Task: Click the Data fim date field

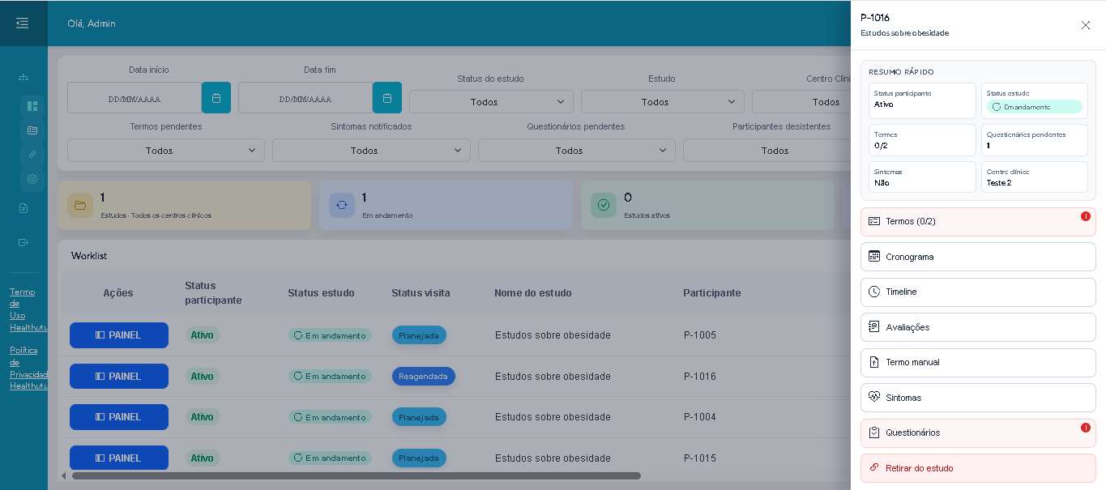Action: point(305,98)
